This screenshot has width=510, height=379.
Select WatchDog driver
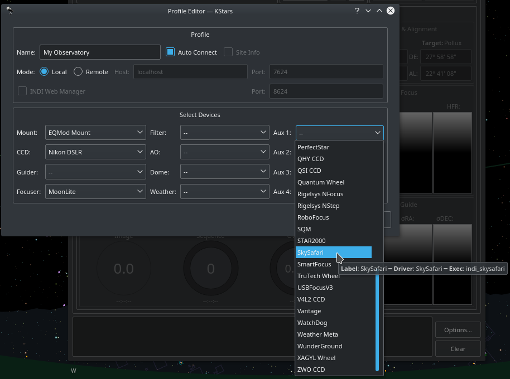tap(333, 323)
